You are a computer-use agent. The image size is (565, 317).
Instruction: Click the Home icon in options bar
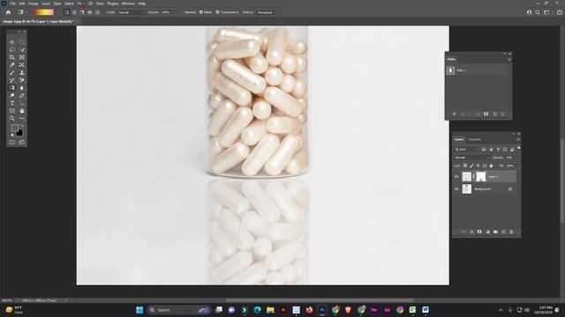[8, 12]
